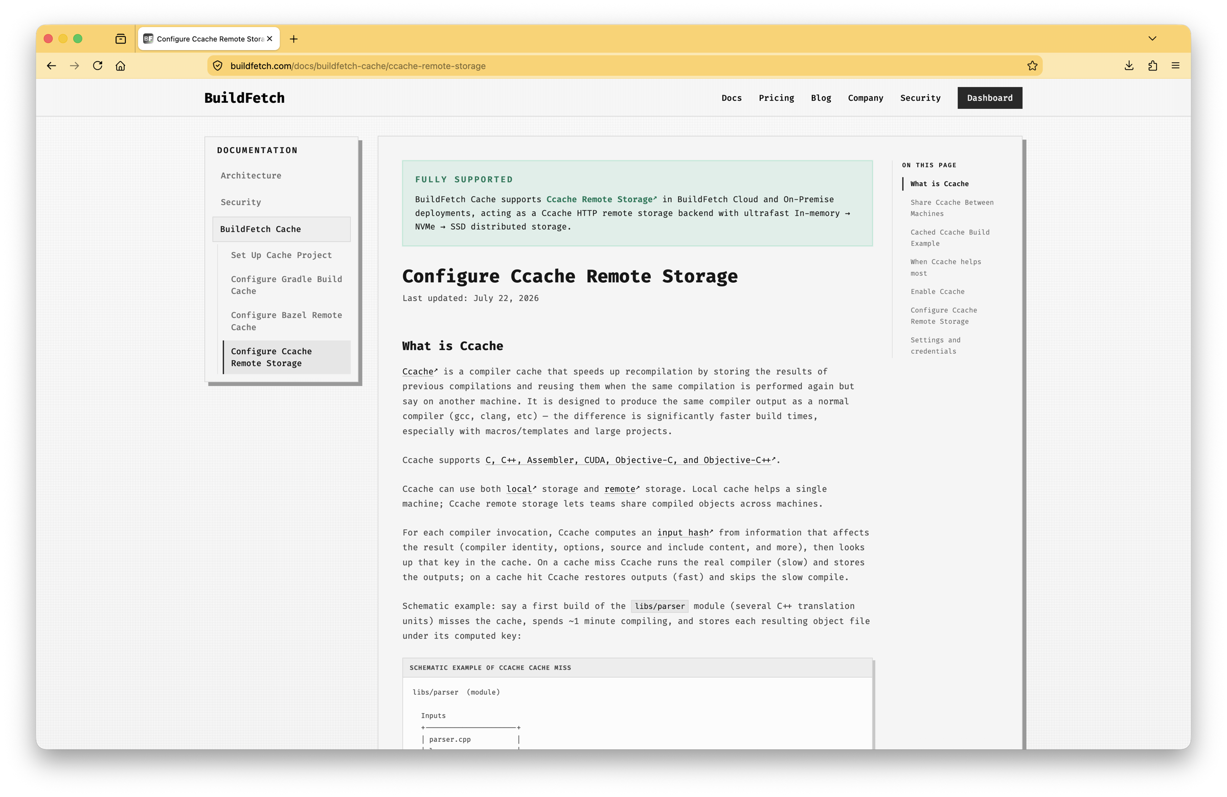1227x797 pixels.
Task: Follow the remote storage link
Action: coord(621,489)
